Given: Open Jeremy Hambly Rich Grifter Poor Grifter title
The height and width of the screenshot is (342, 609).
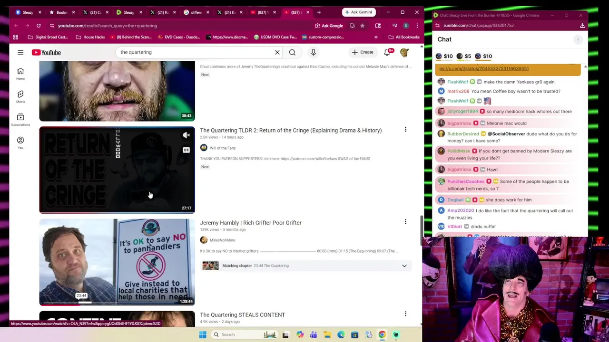Looking at the screenshot, I should [251, 222].
